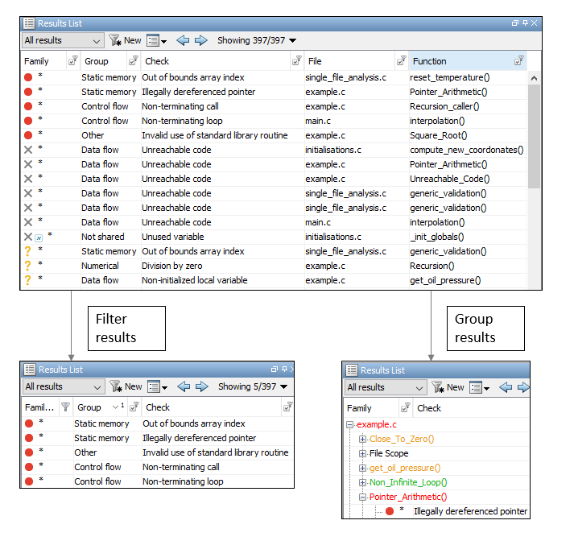Viewport: 574px width, 541px height.
Task: Click red defect icon for reset_temperature() row
Action: click(x=28, y=77)
